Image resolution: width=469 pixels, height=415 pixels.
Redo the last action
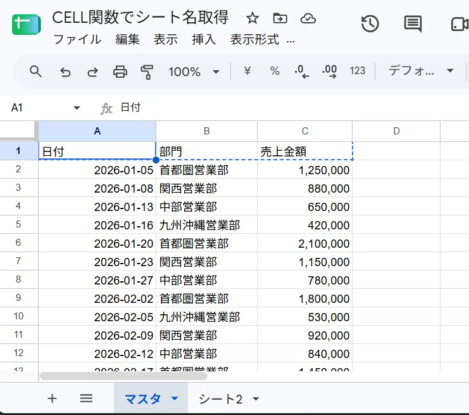[92, 72]
